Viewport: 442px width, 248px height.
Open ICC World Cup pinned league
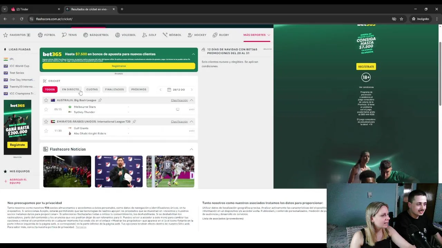point(19,66)
